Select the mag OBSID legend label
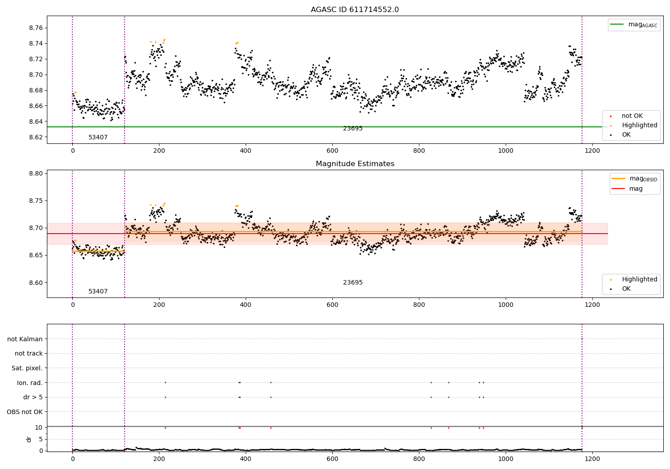This screenshot has height=469, width=670. point(644,179)
